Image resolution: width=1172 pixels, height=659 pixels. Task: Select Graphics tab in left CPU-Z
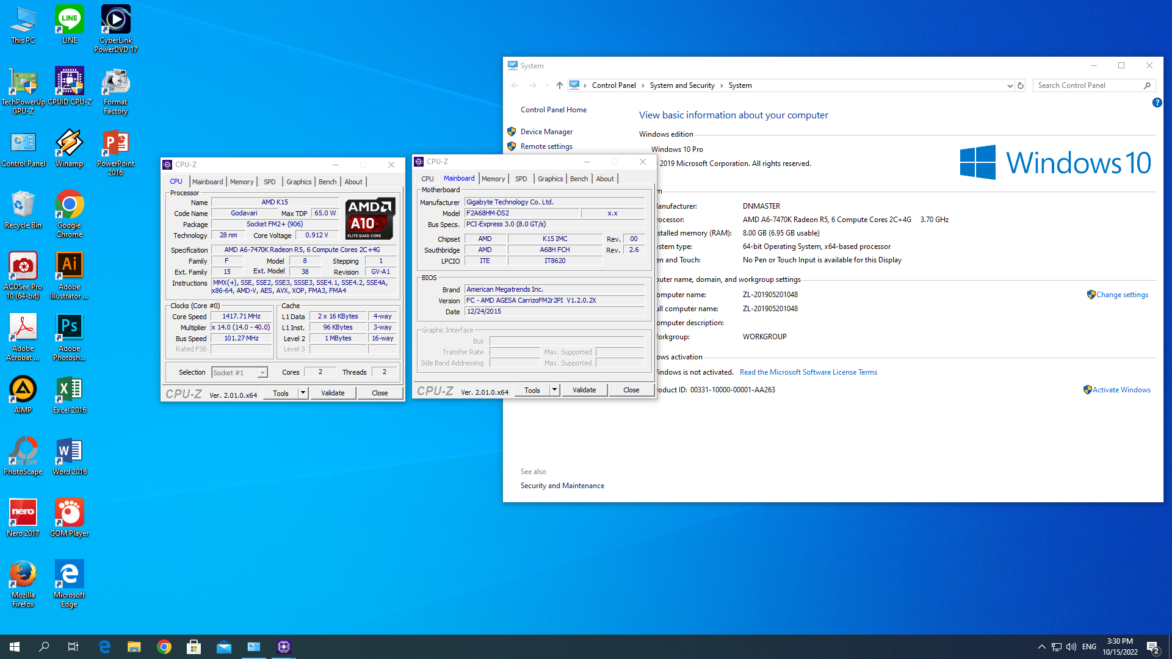(x=299, y=182)
